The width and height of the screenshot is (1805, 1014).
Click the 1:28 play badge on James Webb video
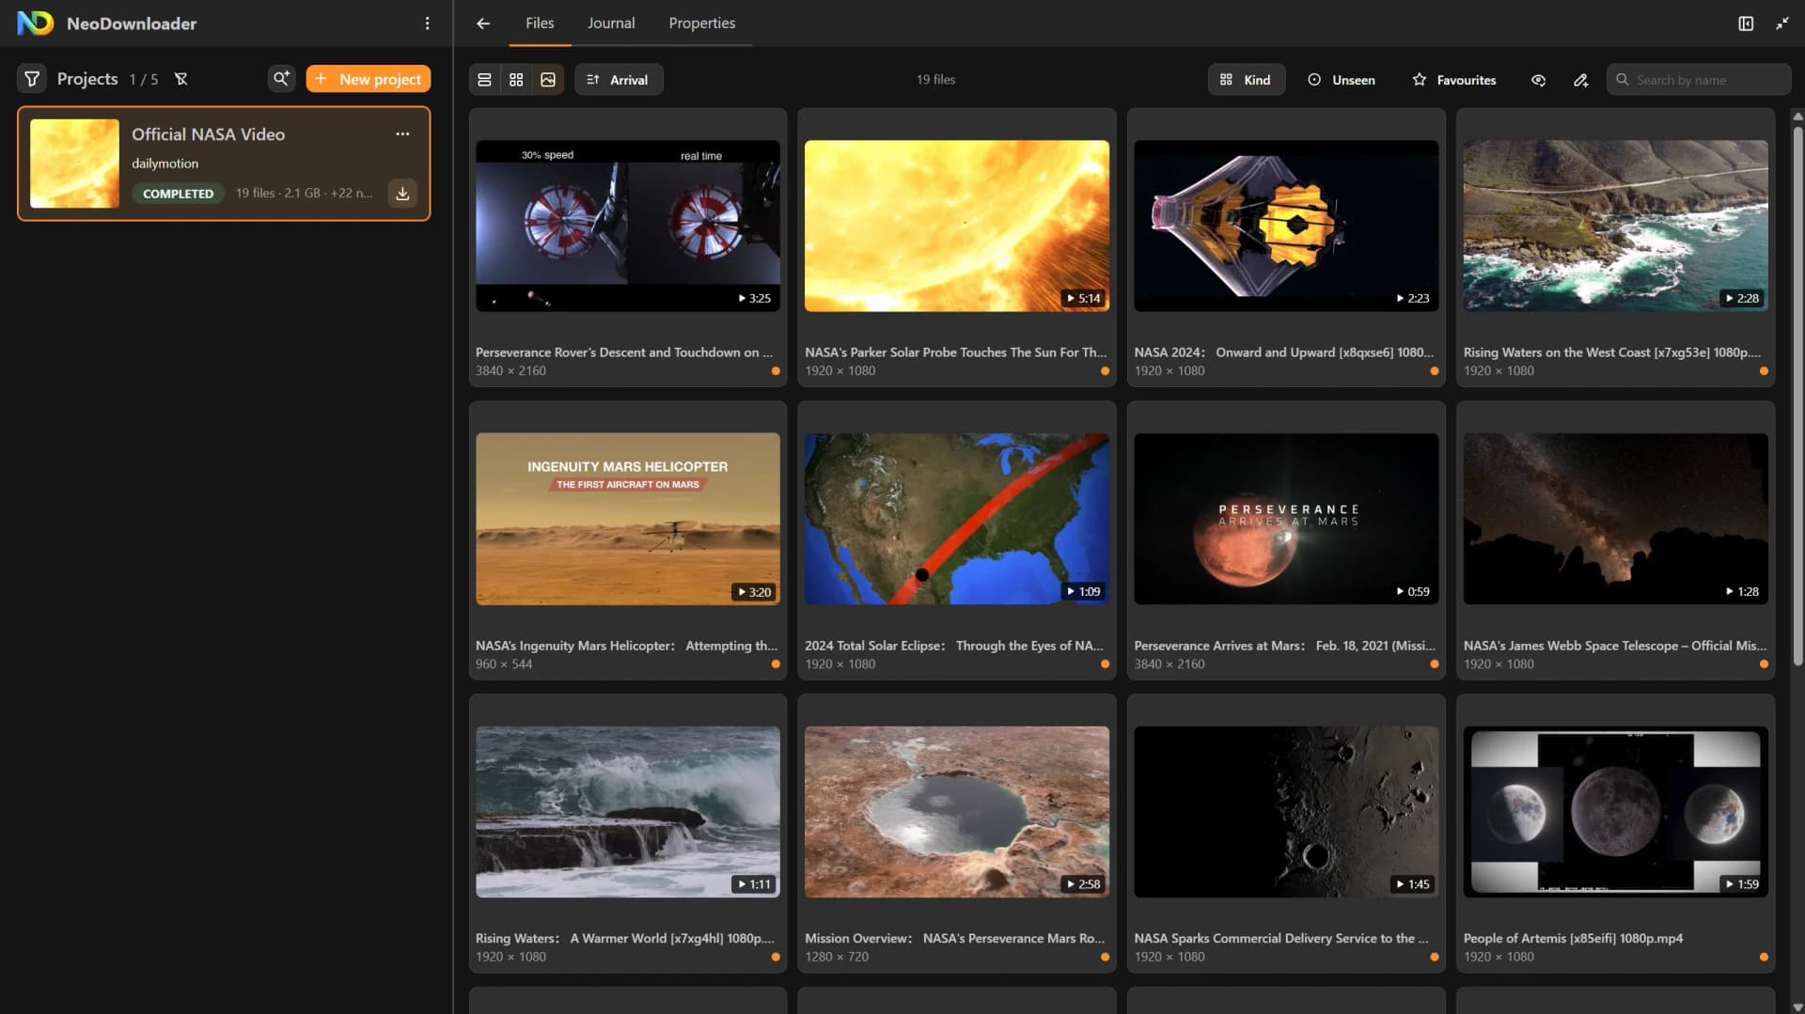pyautogui.click(x=1741, y=592)
